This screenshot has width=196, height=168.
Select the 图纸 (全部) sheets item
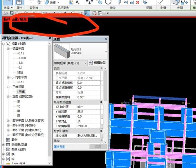[18, 149]
